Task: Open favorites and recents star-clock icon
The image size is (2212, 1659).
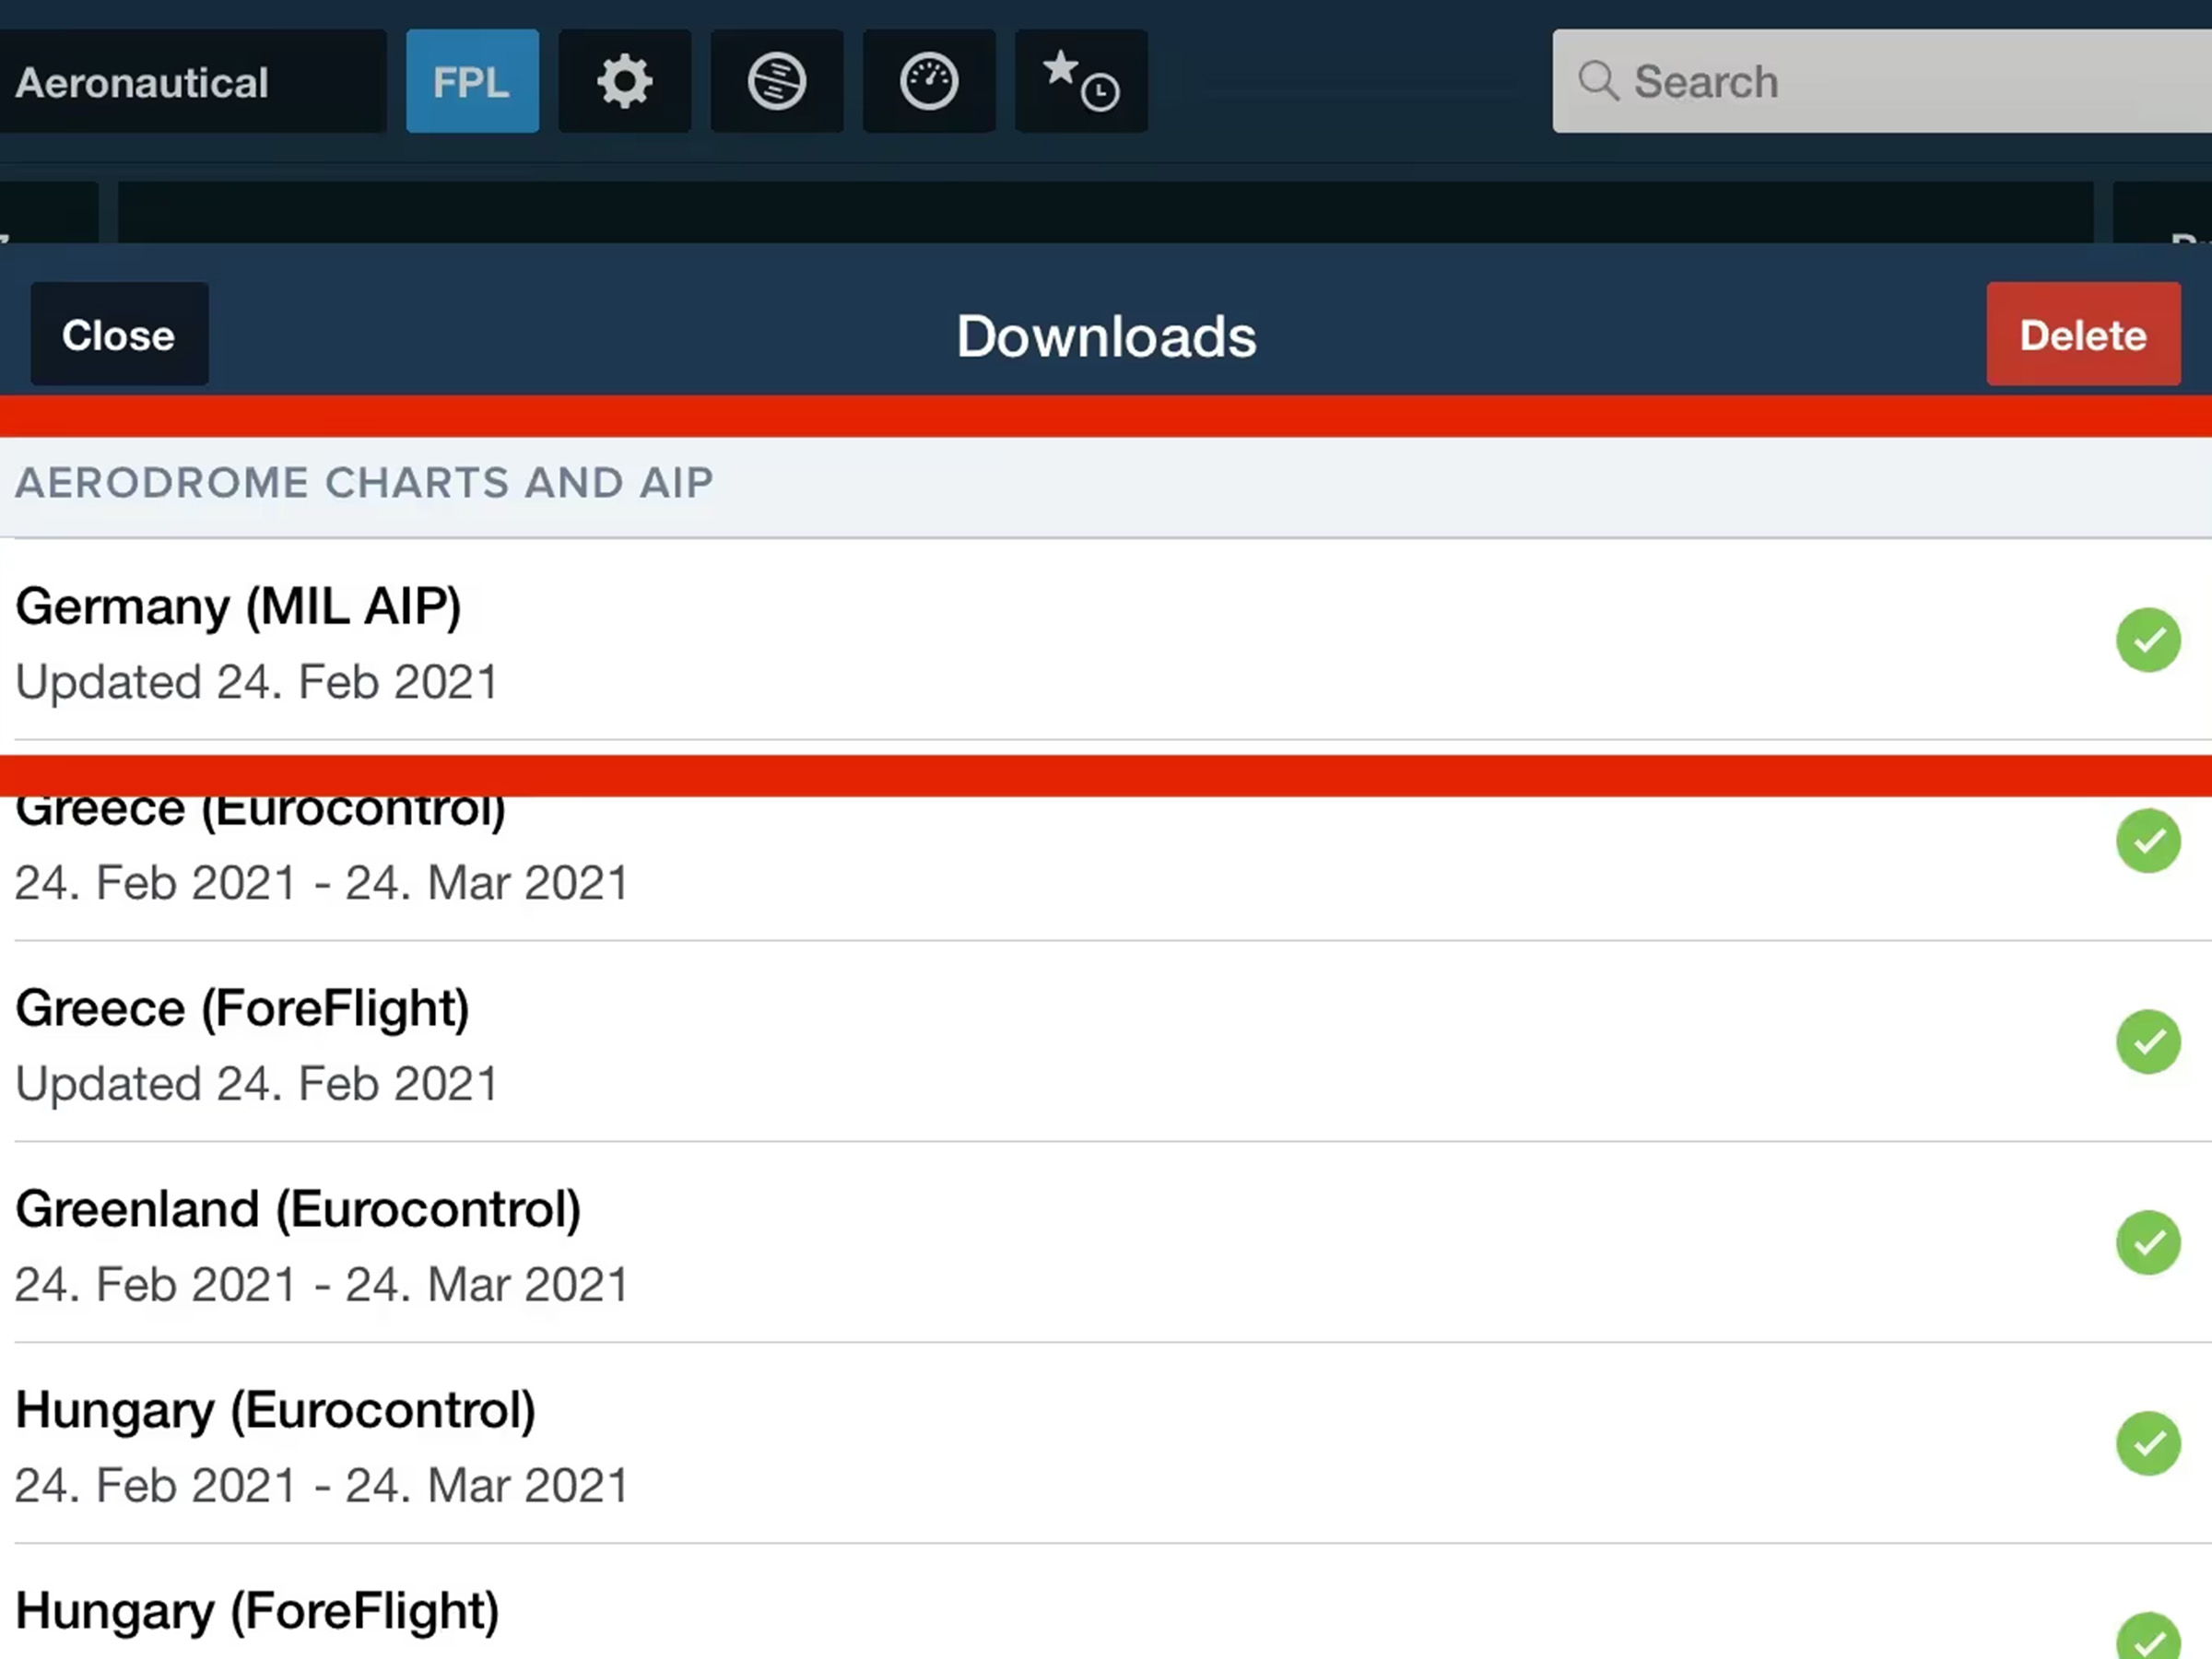Action: [1080, 81]
